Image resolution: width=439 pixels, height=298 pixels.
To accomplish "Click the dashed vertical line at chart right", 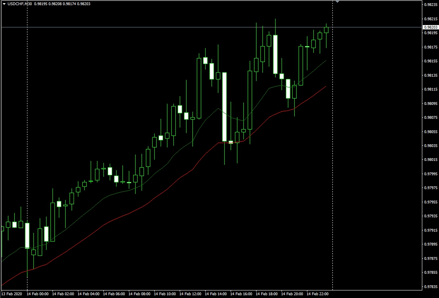I will [332, 159].
